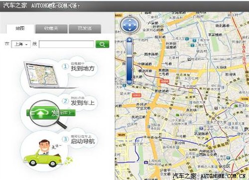Click the zoom slider handle
The width and height of the screenshot is (249, 180).
[129, 57]
